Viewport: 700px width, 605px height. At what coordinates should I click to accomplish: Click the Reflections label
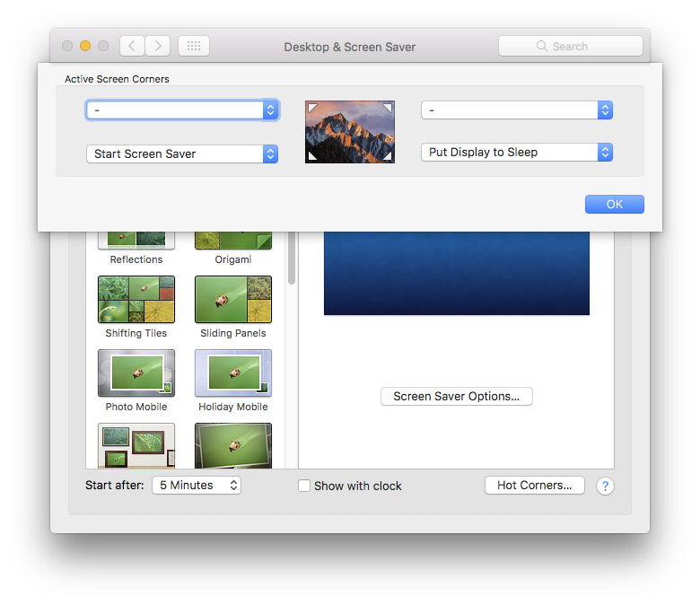click(136, 259)
